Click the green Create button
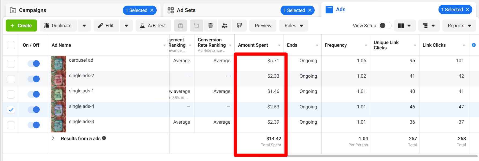 [21, 26]
